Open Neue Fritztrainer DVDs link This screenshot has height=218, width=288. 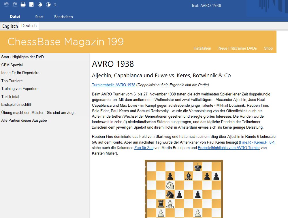click(x=237, y=48)
